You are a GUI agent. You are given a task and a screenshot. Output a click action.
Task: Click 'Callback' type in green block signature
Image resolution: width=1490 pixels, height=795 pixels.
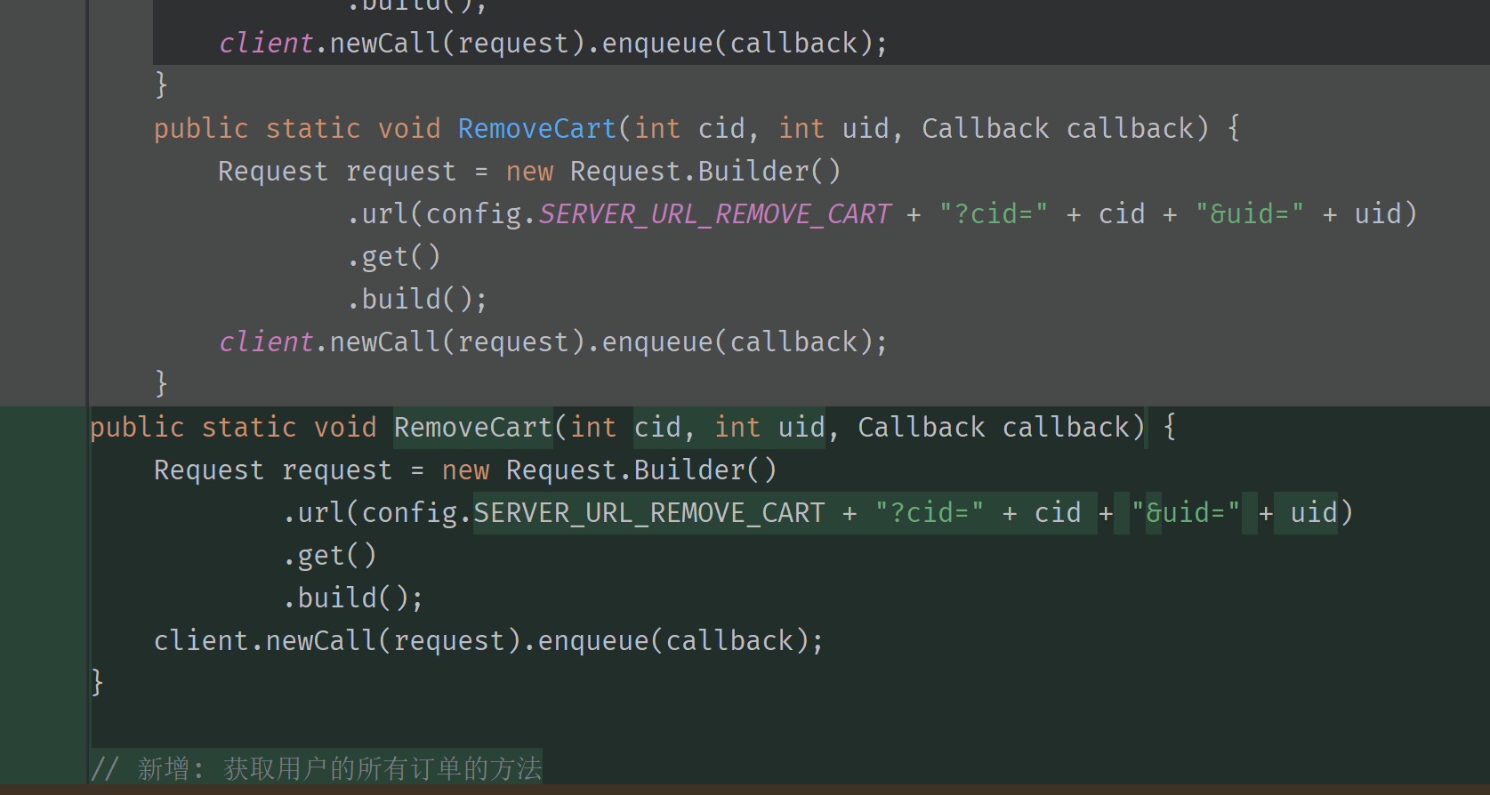click(922, 428)
